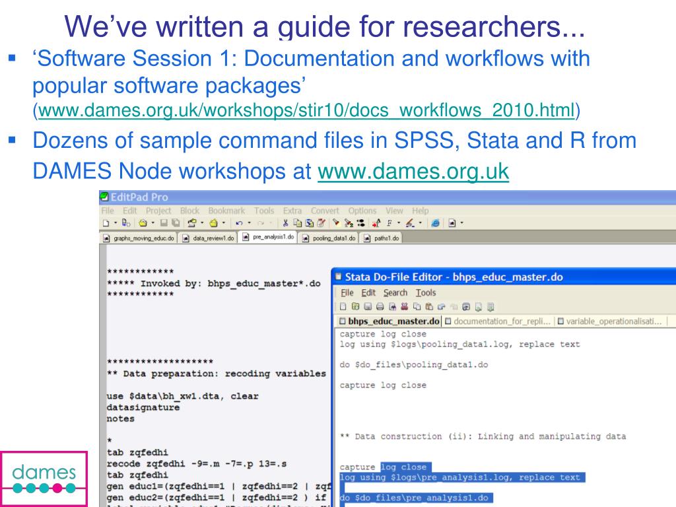Expand the dropdown arrow beside EditPad Font icon

[399, 223]
